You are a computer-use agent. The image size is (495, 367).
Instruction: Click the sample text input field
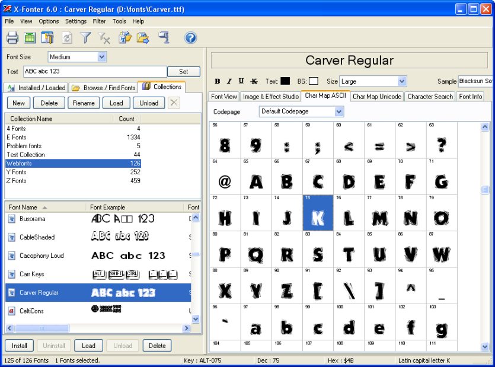pyautogui.click(x=475, y=81)
